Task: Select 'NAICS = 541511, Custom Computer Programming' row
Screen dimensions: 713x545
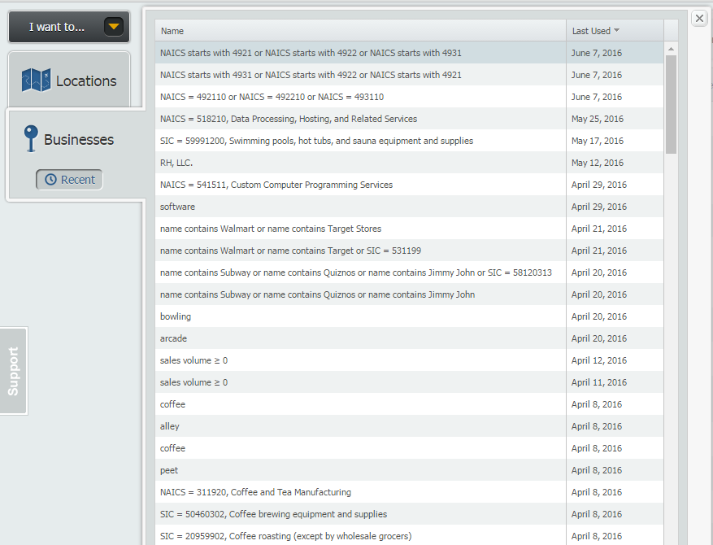Action: 409,185
